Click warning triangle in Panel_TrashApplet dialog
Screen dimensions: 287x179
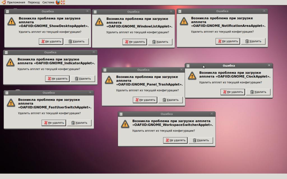pyautogui.click(x=109, y=80)
